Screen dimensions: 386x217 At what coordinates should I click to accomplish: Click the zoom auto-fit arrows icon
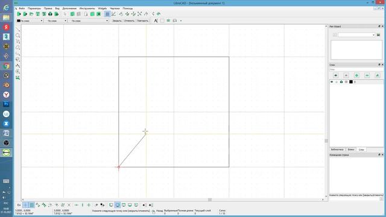[x=139, y=14]
